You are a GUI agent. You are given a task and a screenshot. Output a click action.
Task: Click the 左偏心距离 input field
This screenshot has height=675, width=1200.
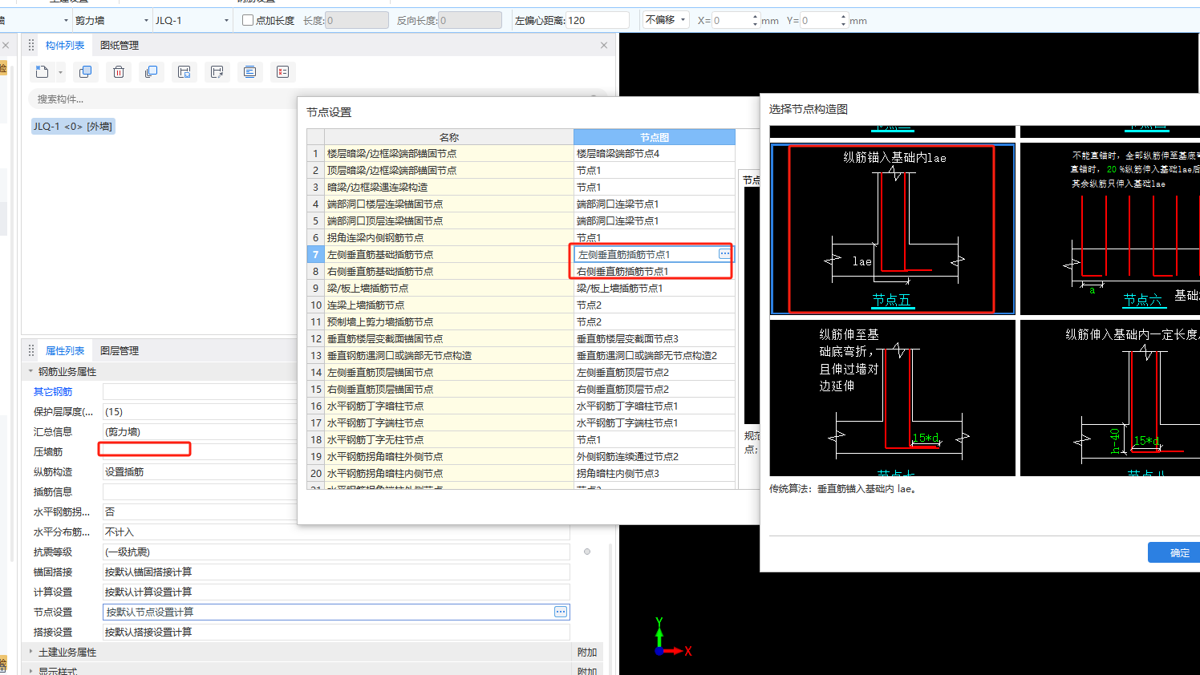pos(597,20)
